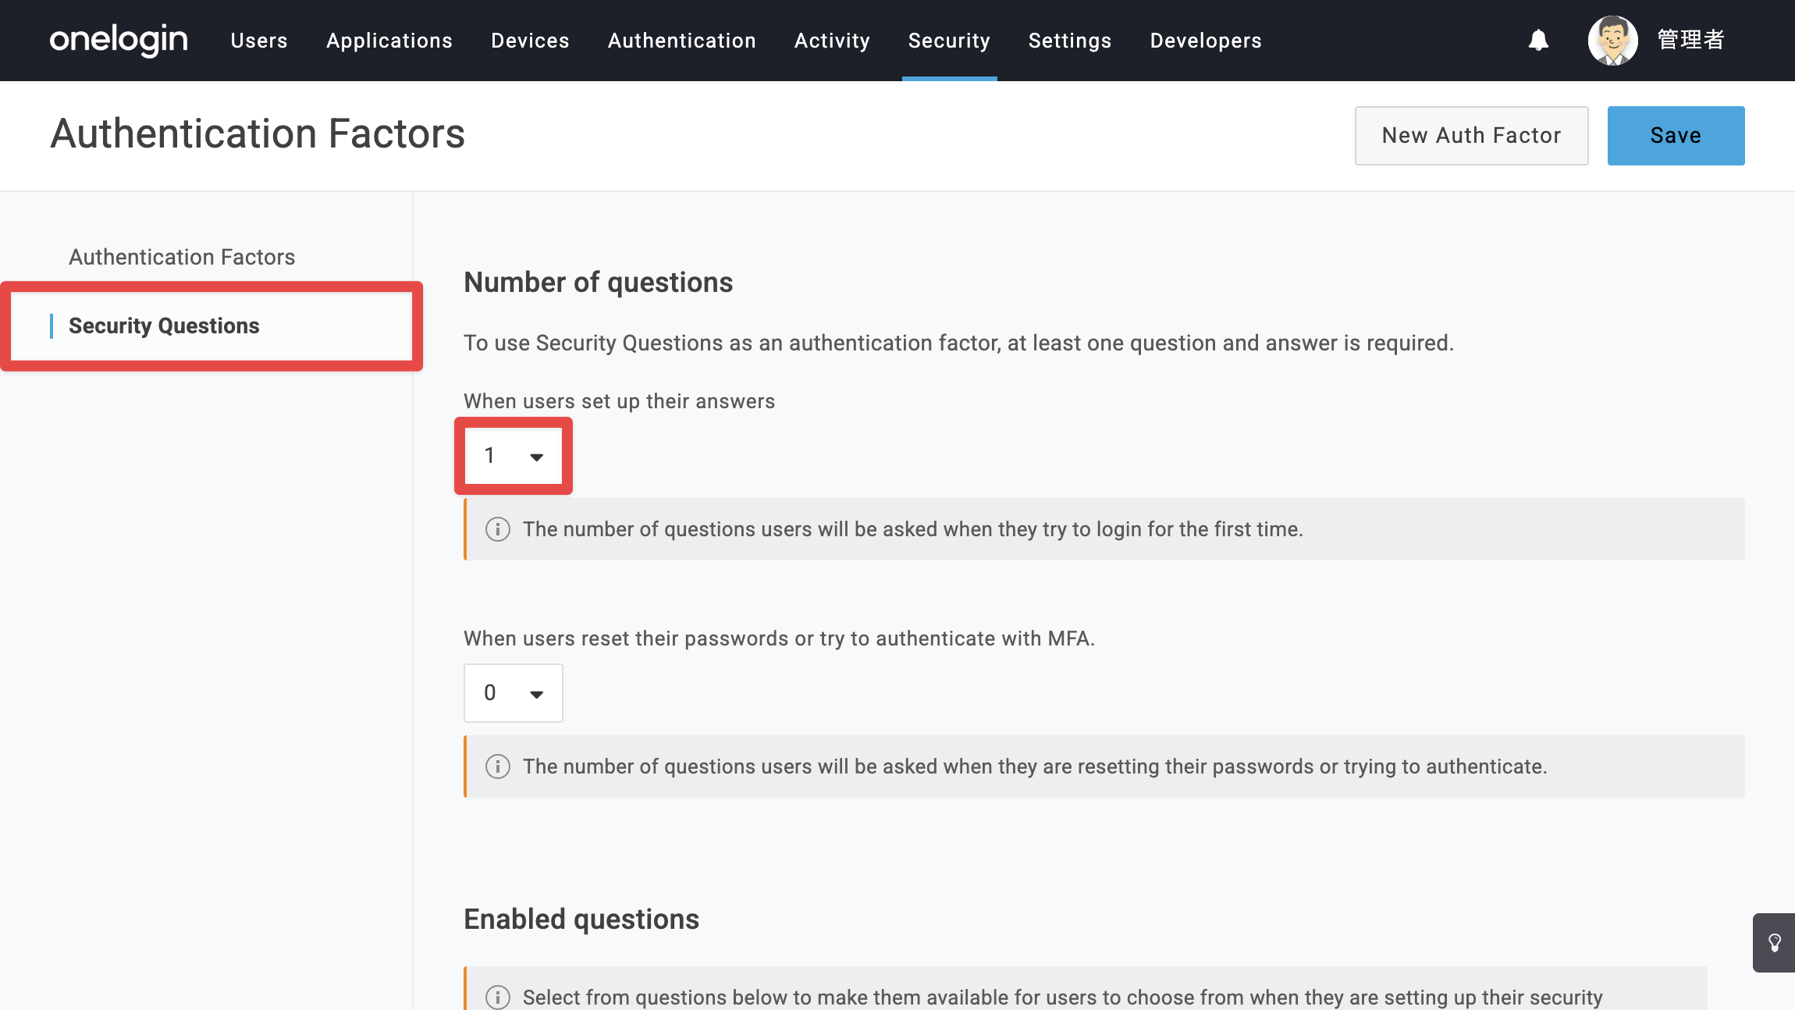The image size is (1795, 1010).
Task: Open the lightbulb help widget
Action: point(1774,943)
